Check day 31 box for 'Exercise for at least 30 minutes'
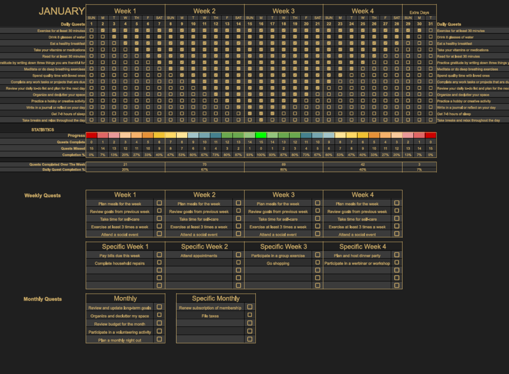This screenshot has width=509, height=374. (430, 30)
